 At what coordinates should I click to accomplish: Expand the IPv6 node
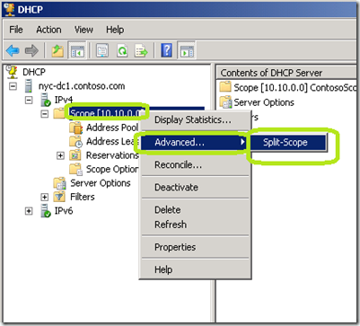pos(29,211)
